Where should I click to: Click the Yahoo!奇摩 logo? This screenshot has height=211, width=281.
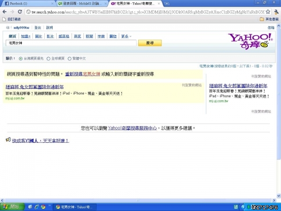(x=250, y=41)
